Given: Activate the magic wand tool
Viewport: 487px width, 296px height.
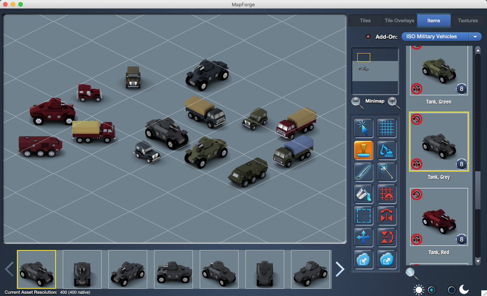Looking at the screenshot, I should click(x=387, y=172).
